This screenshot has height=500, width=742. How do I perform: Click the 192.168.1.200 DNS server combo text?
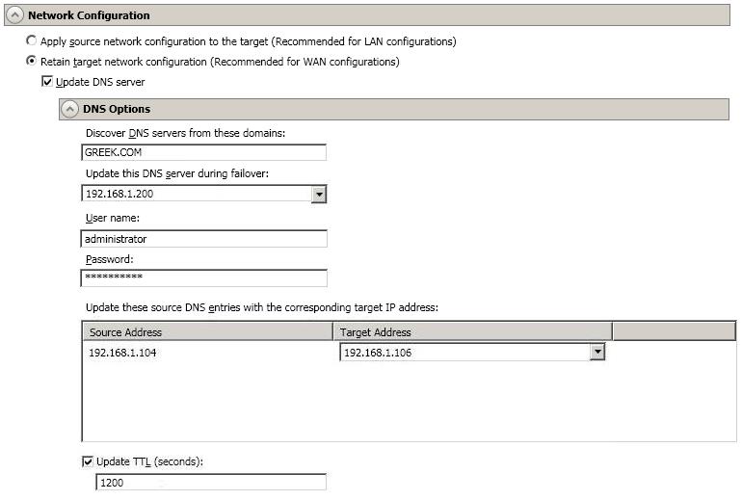coord(198,194)
